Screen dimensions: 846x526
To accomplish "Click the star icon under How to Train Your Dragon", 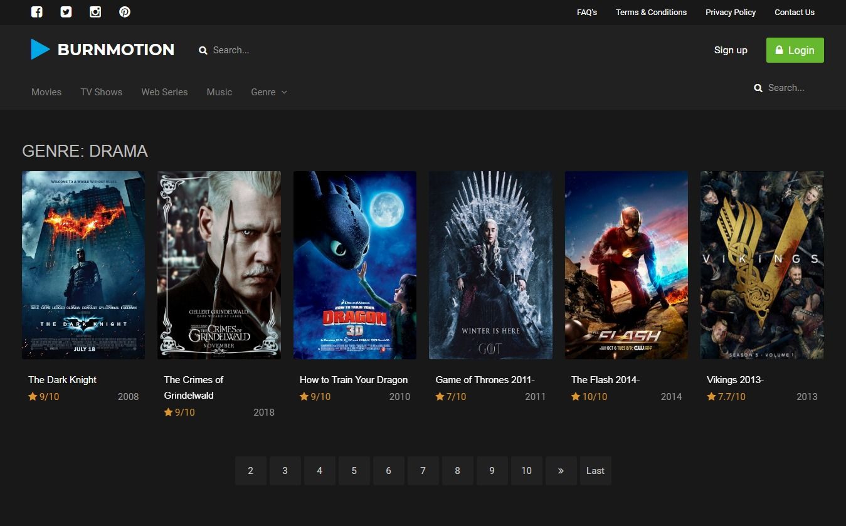I will 304,396.
